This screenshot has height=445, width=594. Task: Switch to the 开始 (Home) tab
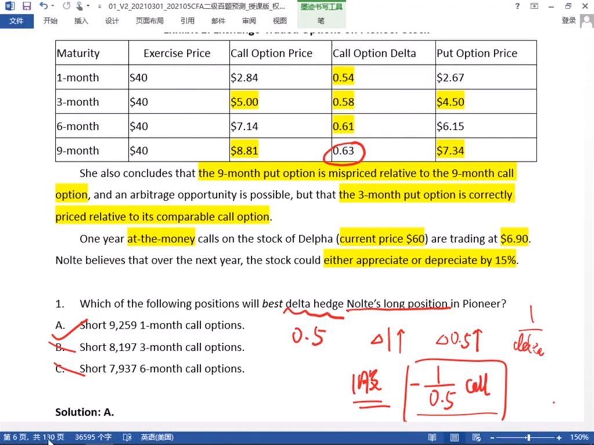click(50, 21)
